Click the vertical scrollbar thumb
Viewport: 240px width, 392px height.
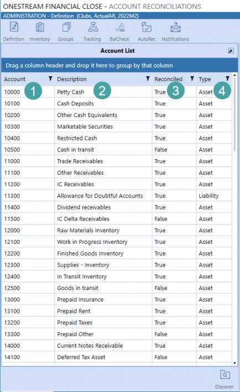click(235, 114)
